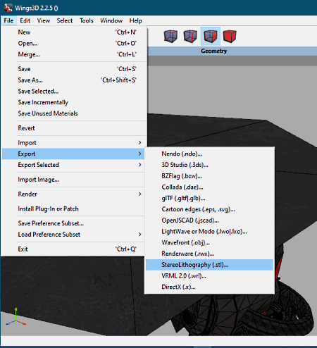Click Save menu entry
317x348 pixels.
[74, 69]
